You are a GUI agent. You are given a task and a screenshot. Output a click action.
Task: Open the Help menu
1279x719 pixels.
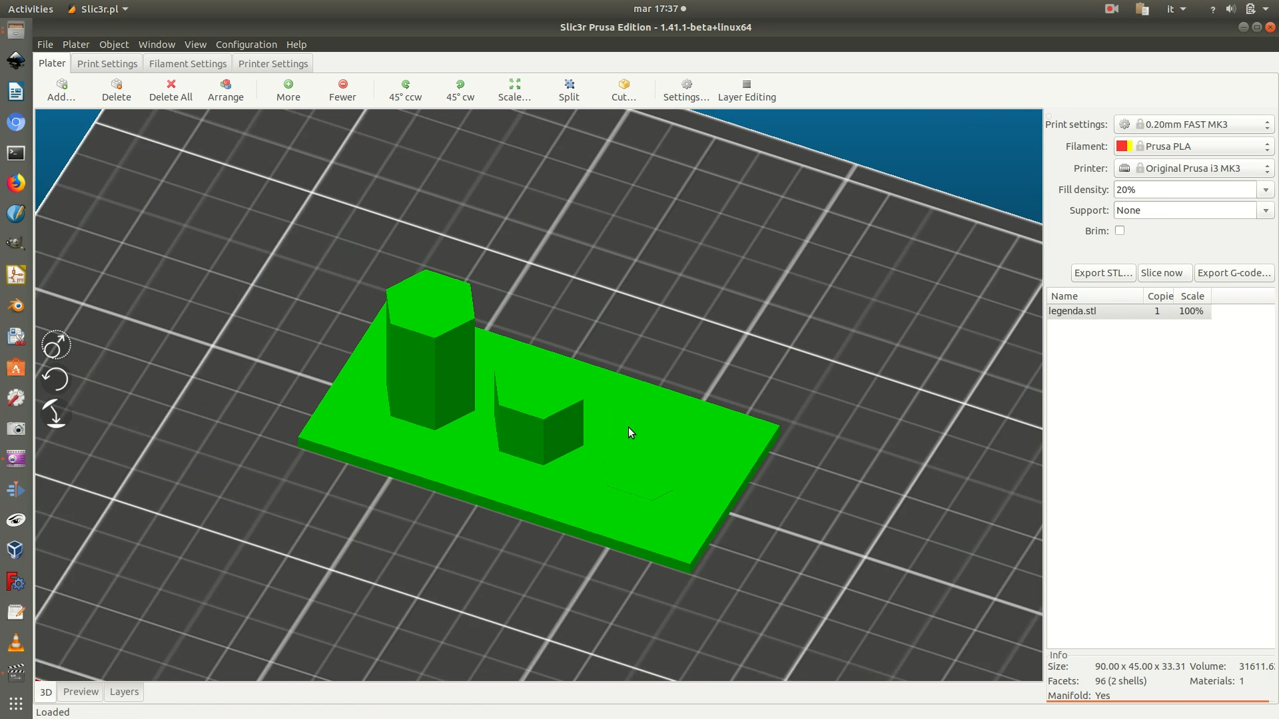point(296,44)
